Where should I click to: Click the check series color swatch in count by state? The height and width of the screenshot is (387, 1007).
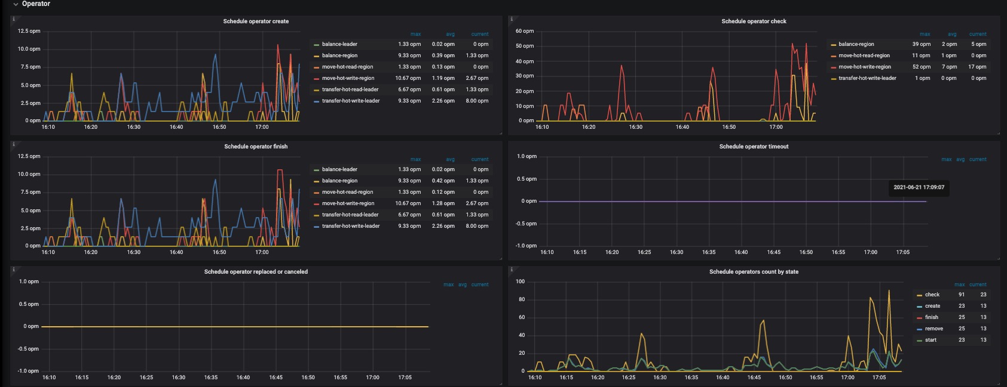(919, 295)
